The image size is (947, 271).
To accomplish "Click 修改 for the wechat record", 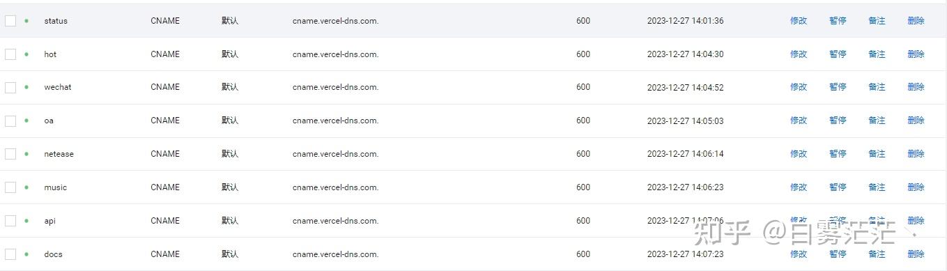I will [799, 87].
